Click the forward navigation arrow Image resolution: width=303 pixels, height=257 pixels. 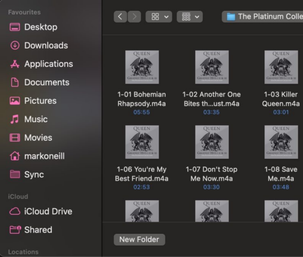coord(134,17)
